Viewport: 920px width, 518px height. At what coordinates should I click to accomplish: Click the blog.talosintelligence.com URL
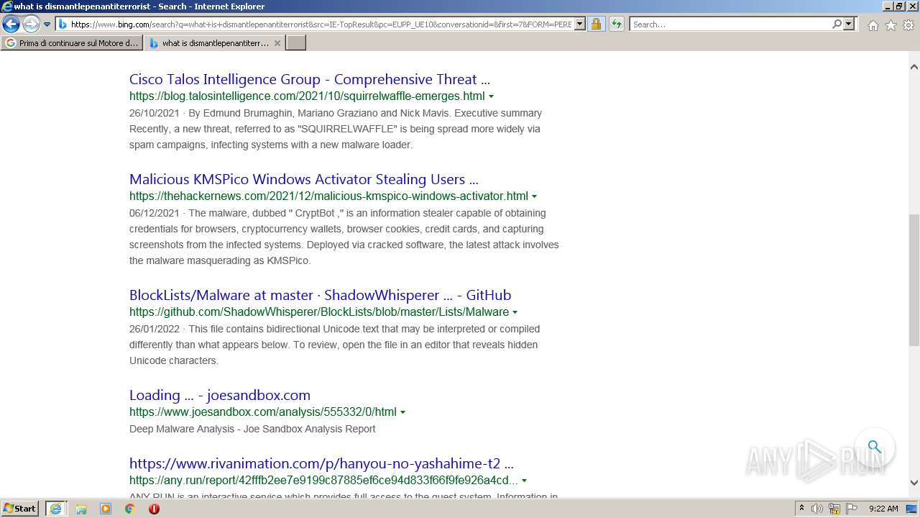[307, 96]
